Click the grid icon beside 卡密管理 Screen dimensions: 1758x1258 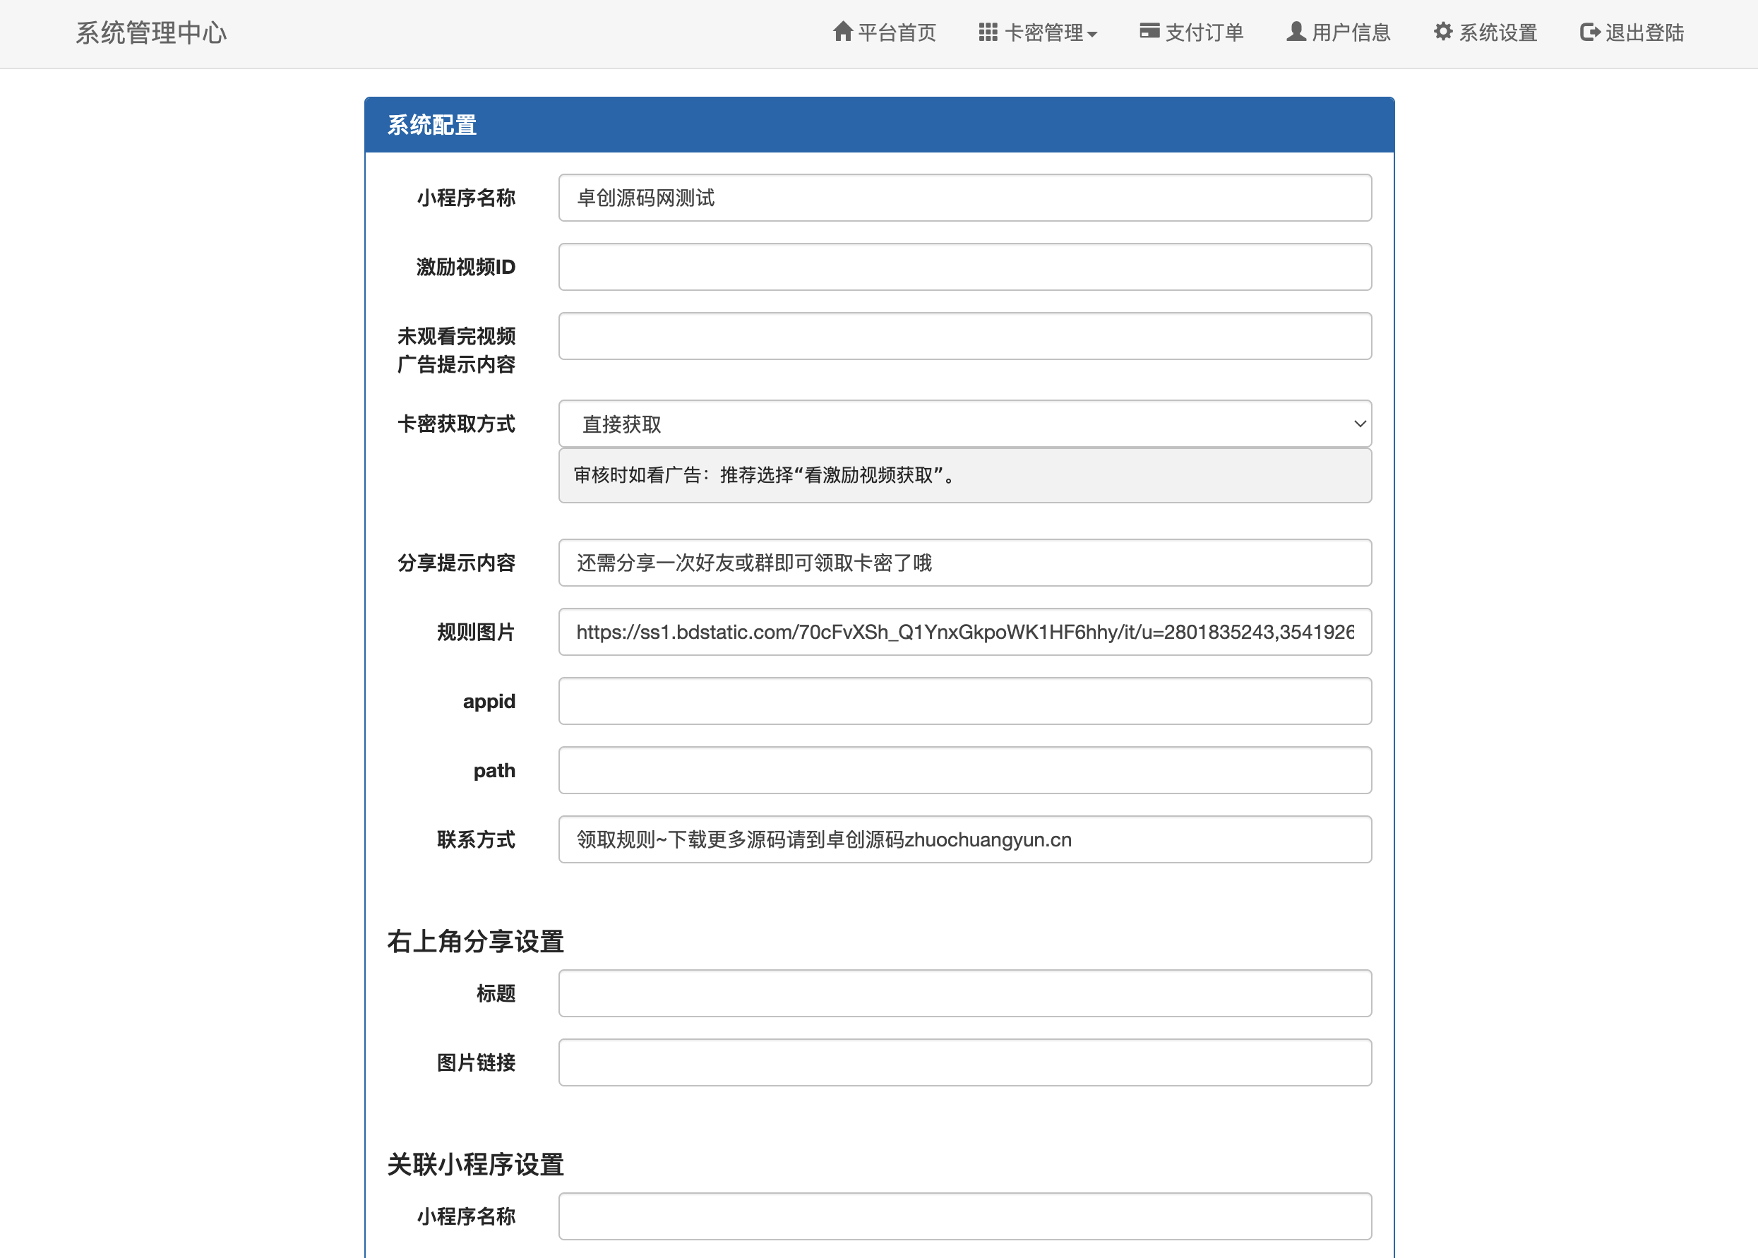pos(988,32)
